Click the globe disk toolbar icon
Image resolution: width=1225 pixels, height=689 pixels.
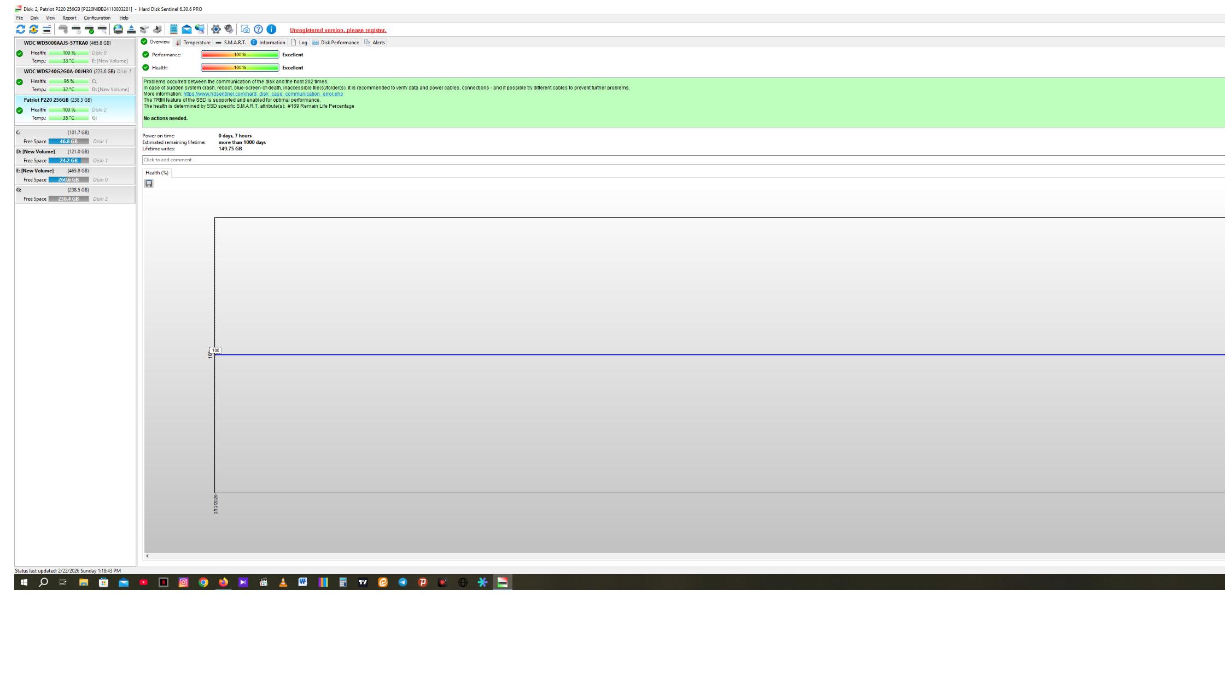pos(118,30)
